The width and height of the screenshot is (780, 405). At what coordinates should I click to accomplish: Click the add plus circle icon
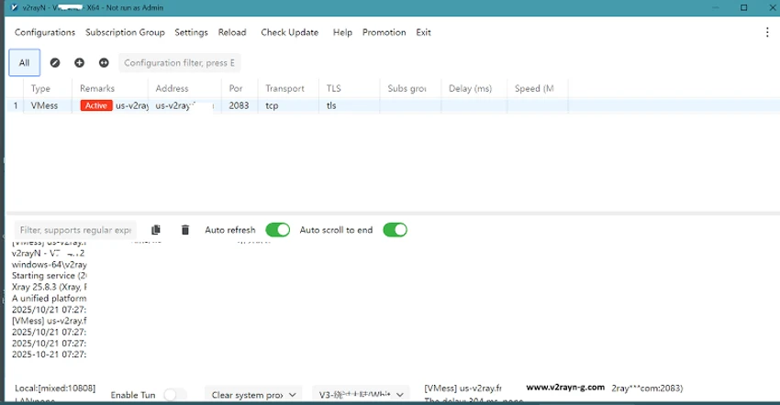[x=79, y=62]
